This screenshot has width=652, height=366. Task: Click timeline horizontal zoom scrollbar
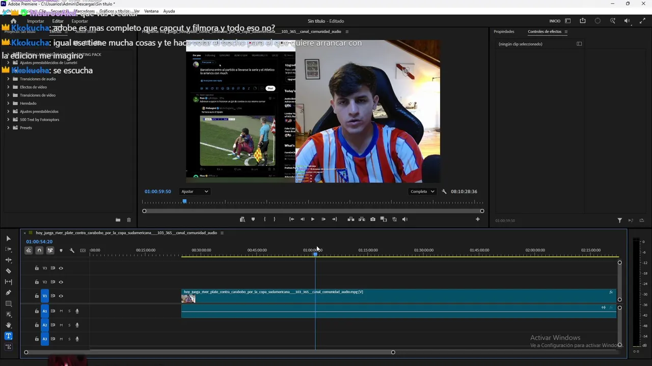pyautogui.click(x=209, y=352)
